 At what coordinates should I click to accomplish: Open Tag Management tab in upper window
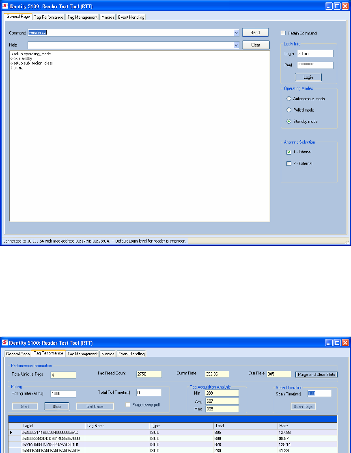click(82, 17)
